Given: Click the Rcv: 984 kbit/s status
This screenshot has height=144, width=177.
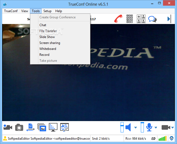Looking at the screenshot, I should 135,138.
